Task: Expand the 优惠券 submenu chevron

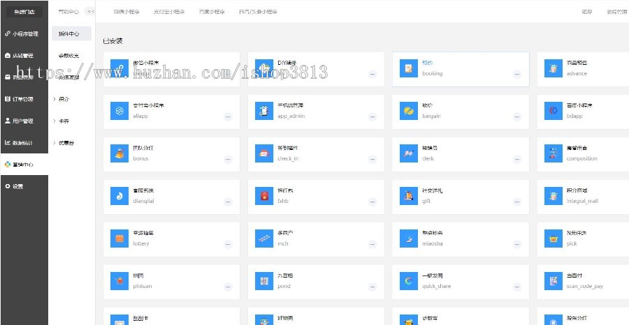Action: pyautogui.click(x=55, y=143)
